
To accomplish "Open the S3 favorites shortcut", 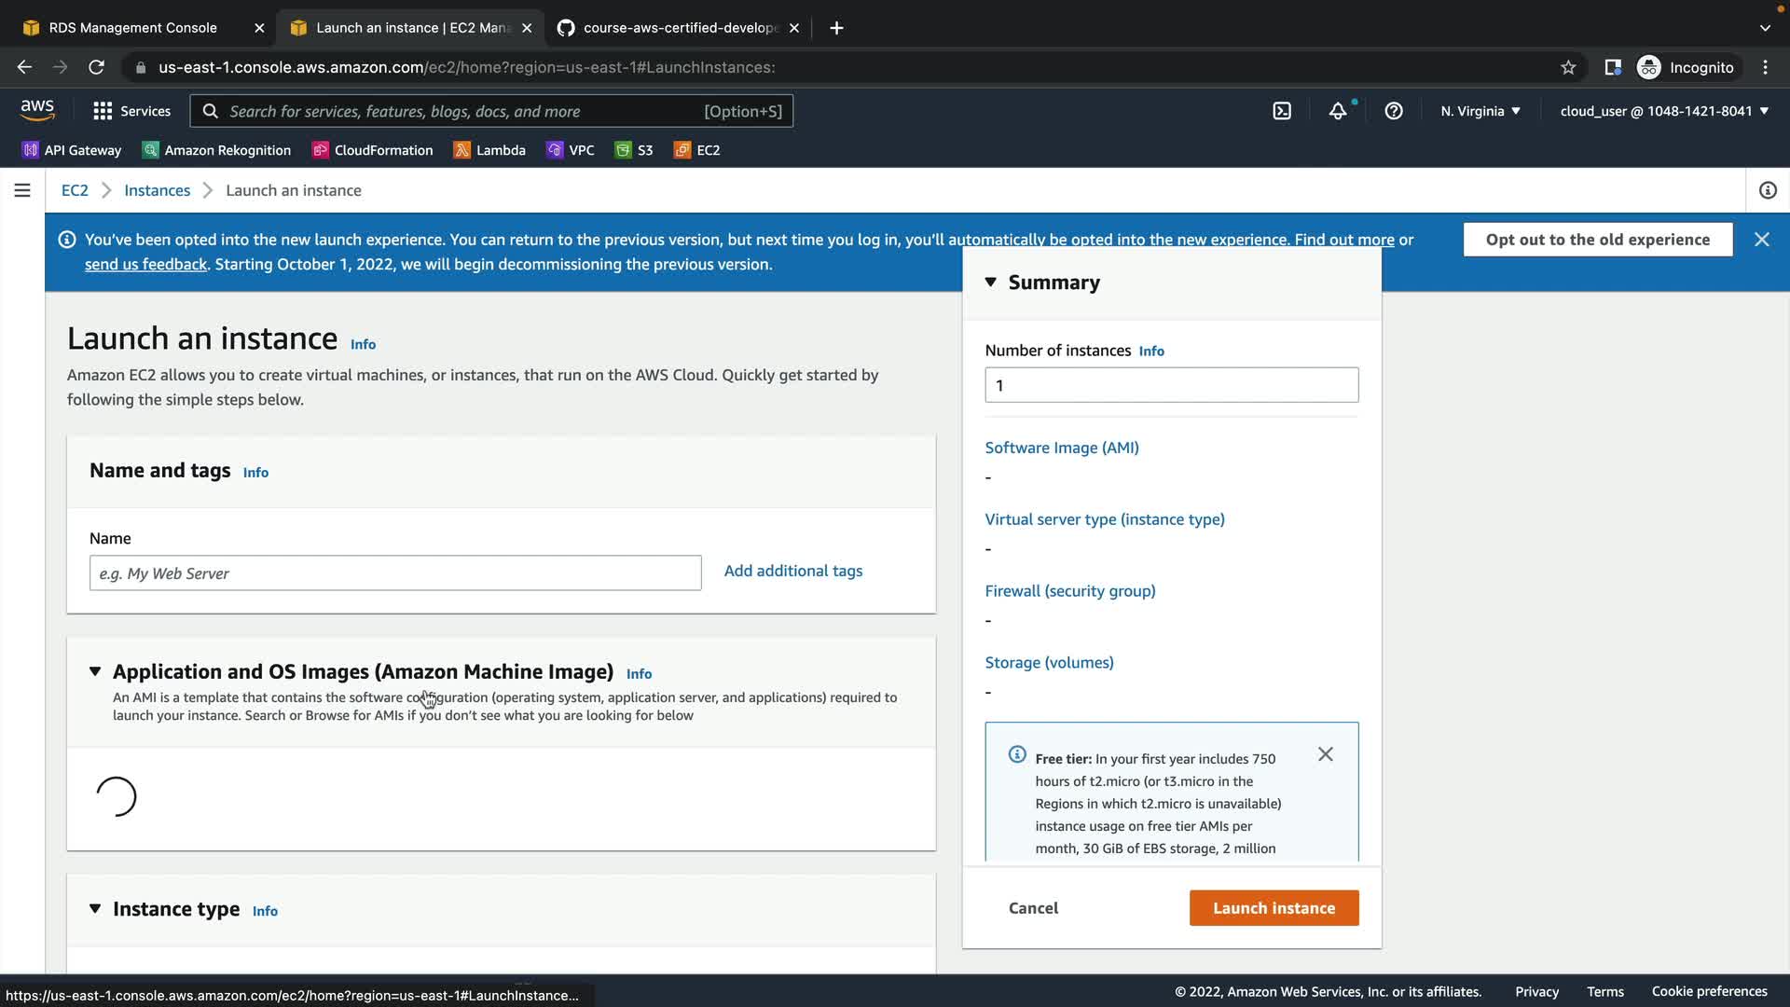I will 634,150.
